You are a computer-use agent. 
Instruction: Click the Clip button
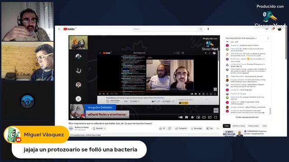point(210,128)
